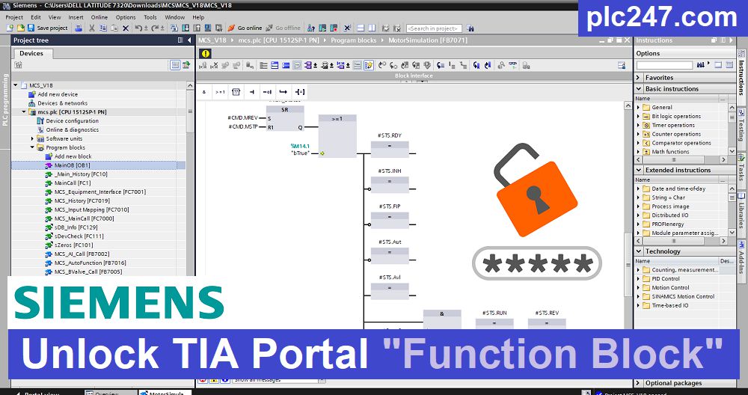The height and width of the screenshot is (395, 748).
Task: Click the Undo arrow icon
Action: (138, 28)
